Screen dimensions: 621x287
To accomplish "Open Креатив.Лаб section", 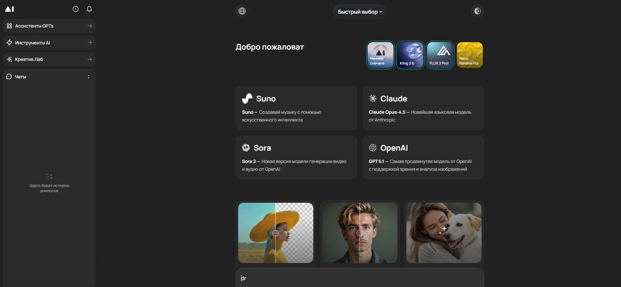I will click(49, 59).
